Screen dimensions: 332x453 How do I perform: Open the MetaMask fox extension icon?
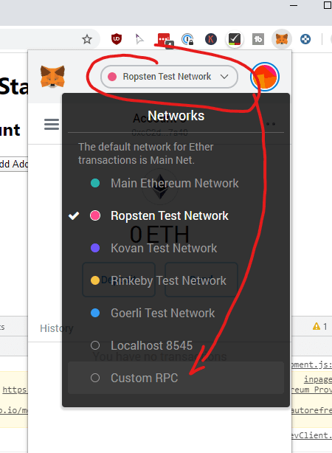[282, 38]
